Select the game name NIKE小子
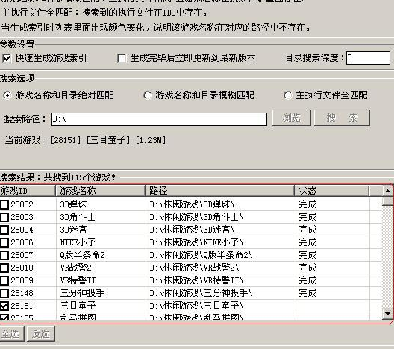Image resolution: width=394 pixels, height=349 pixels. (78, 242)
